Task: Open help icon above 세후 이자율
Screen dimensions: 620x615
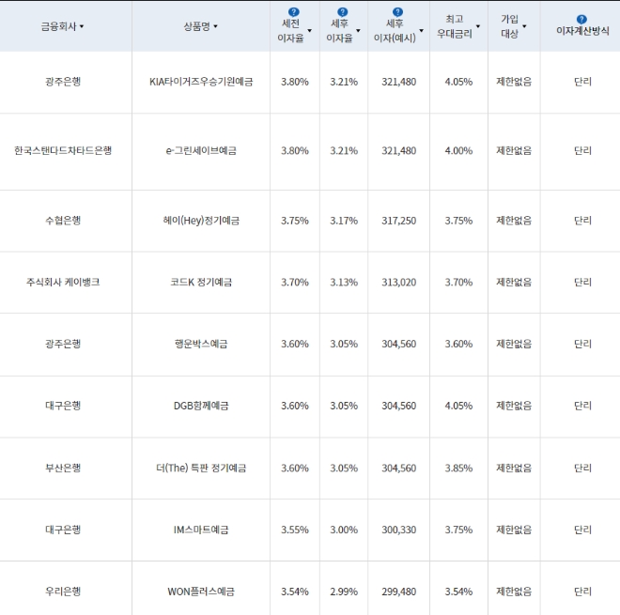Action: pos(343,12)
